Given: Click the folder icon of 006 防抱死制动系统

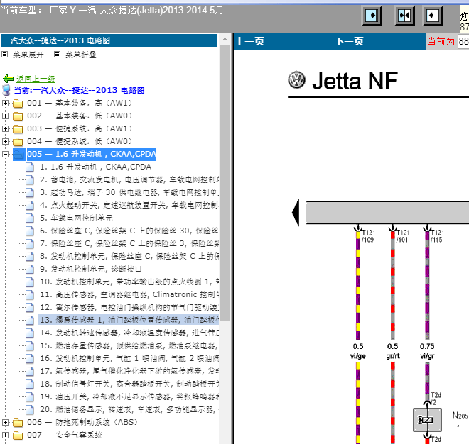Looking at the screenshot, I should (x=18, y=423).
